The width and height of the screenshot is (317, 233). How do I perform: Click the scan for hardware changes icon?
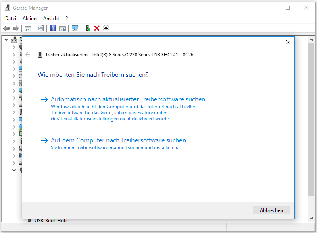[x=75, y=28]
